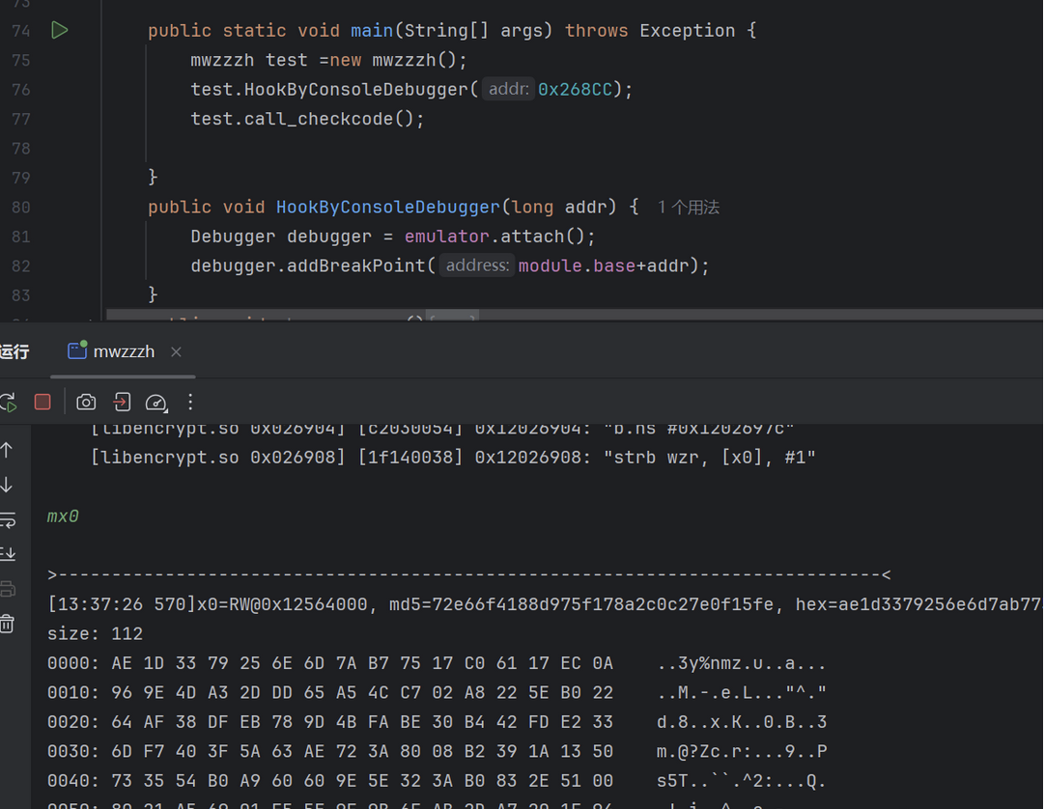Go down the stack trace arrow
This screenshot has width=1045, height=809.
point(7,485)
